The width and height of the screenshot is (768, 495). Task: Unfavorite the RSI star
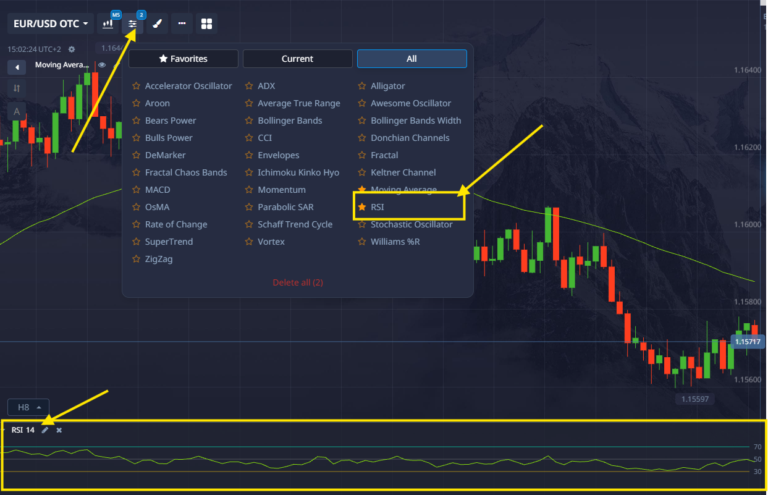pyautogui.click(x=362, y=207)
